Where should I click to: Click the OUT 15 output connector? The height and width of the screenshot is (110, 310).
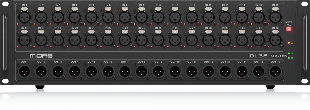coord(259,72)
